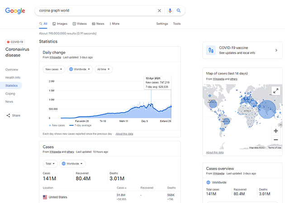
Task: Click the COVID-19 badge icon
Action: (x=8, y=42)
